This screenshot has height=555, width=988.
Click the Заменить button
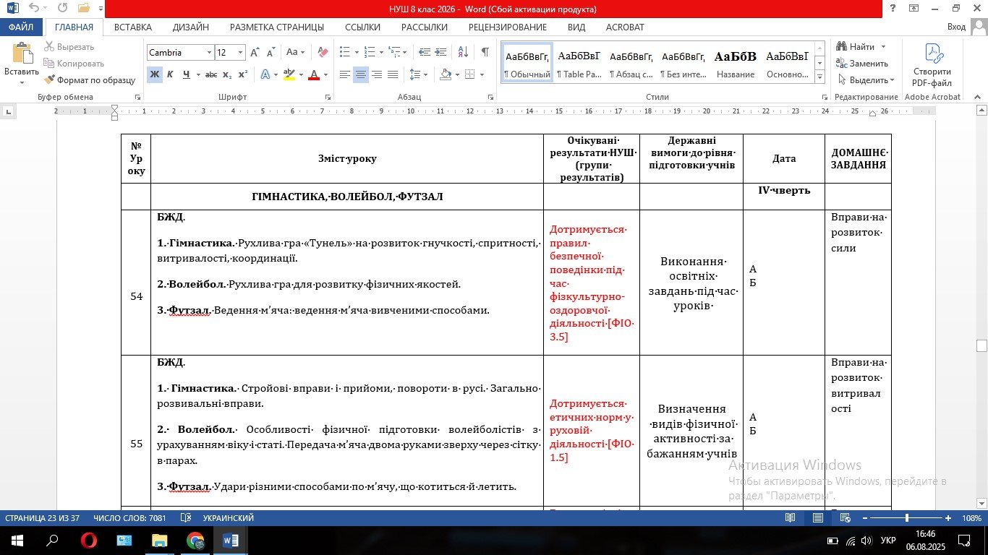[x=862, y=64]
